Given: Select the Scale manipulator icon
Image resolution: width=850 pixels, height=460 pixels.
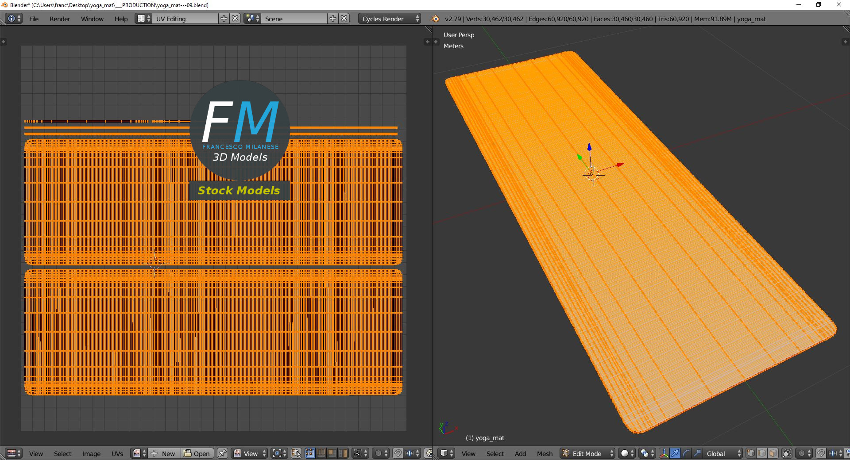Looking at the screenshot, I should pos(697,454).
